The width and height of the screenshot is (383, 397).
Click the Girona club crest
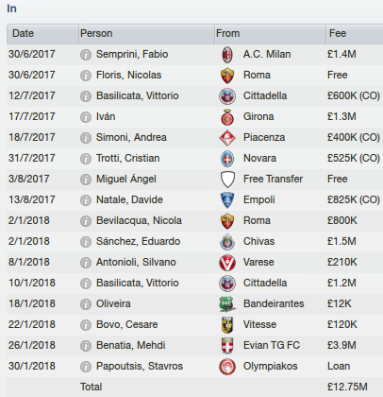227,117
